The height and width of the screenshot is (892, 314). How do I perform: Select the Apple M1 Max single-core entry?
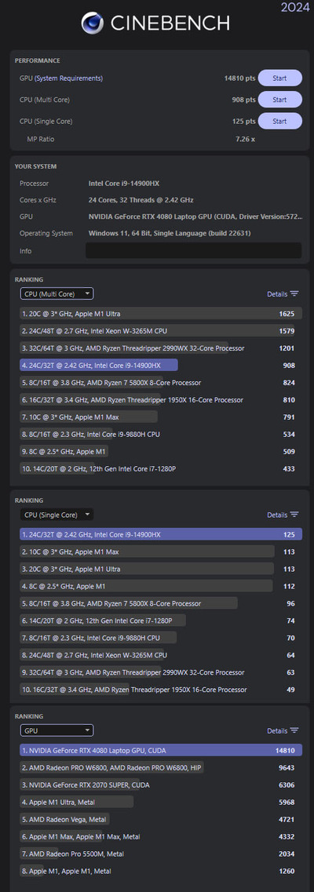147,552
